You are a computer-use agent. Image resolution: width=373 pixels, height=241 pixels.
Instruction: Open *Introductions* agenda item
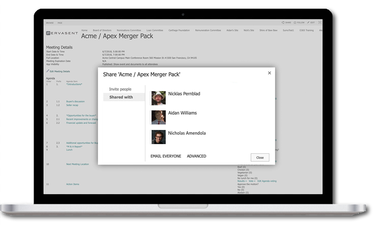pos(74,84)
